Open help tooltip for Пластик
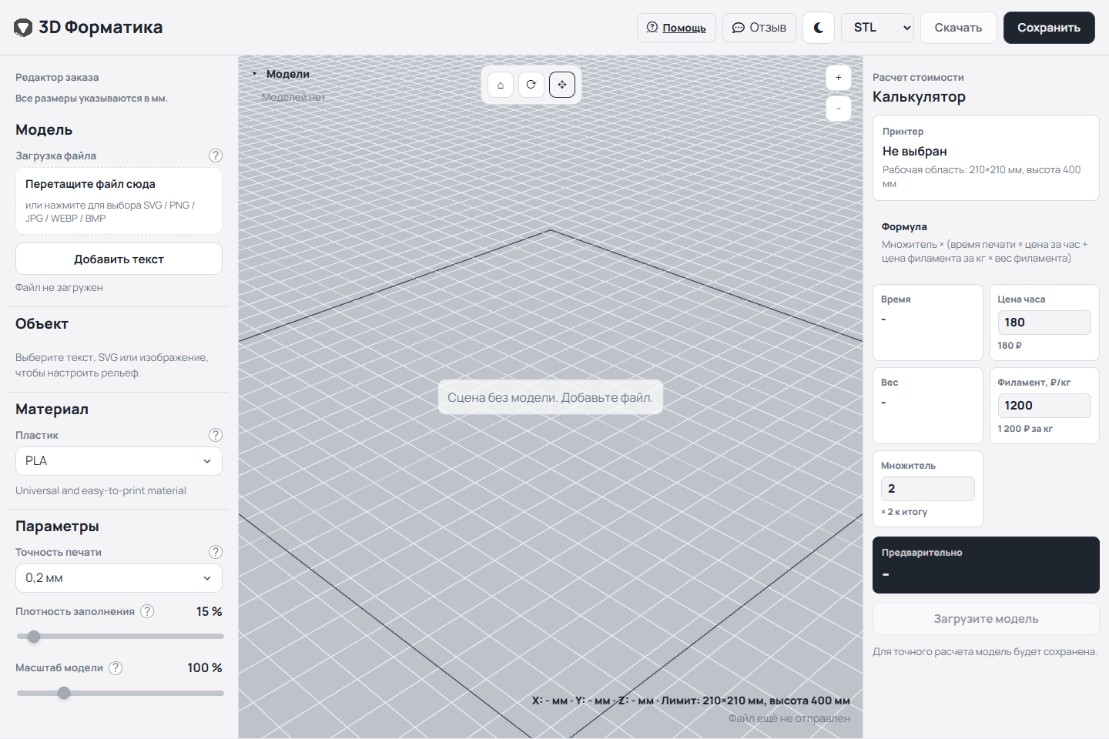The height and width of the screenshot is (739, 1109). point(216,435)
